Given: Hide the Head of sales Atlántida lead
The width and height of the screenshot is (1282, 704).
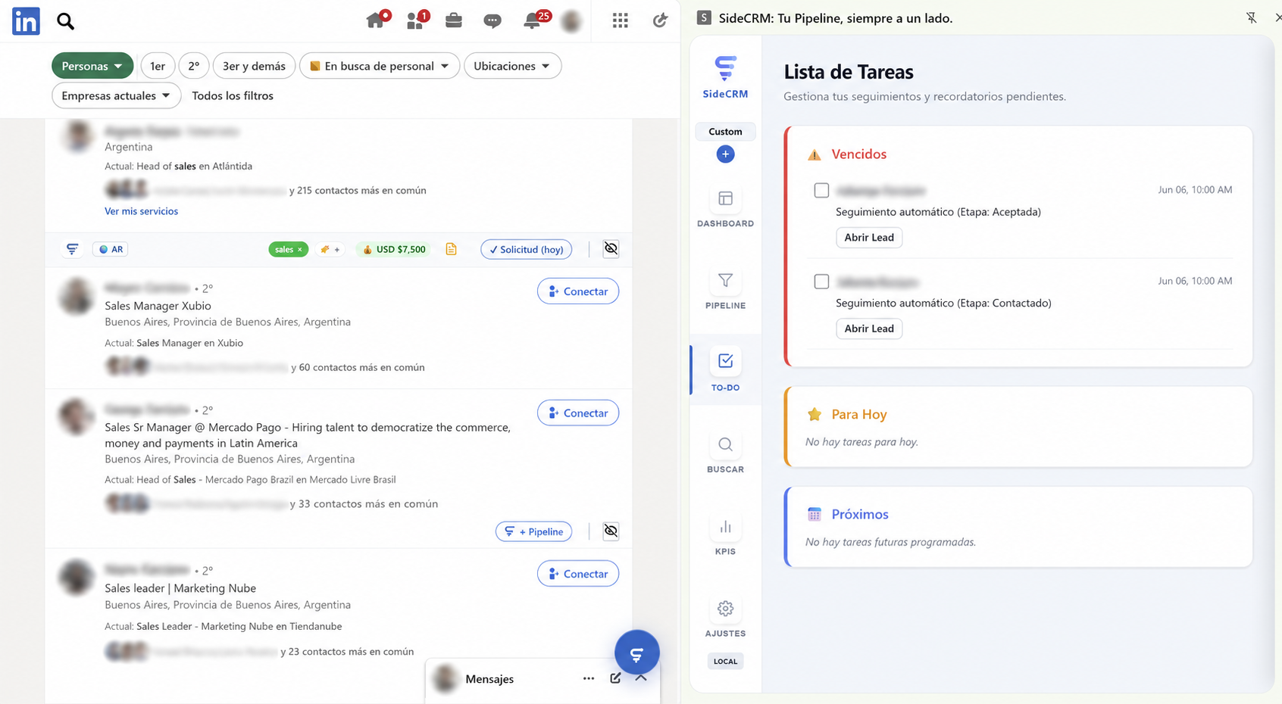Looking at the screenshot, I should tap(611, 248).
